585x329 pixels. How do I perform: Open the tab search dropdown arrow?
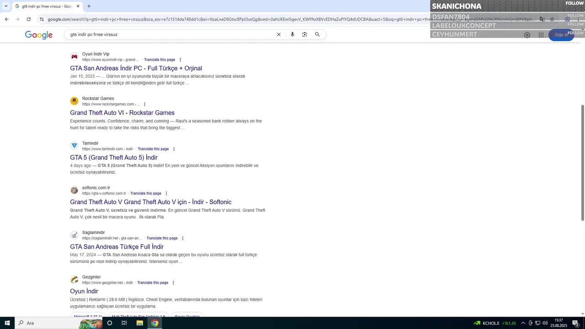point(6,6)
